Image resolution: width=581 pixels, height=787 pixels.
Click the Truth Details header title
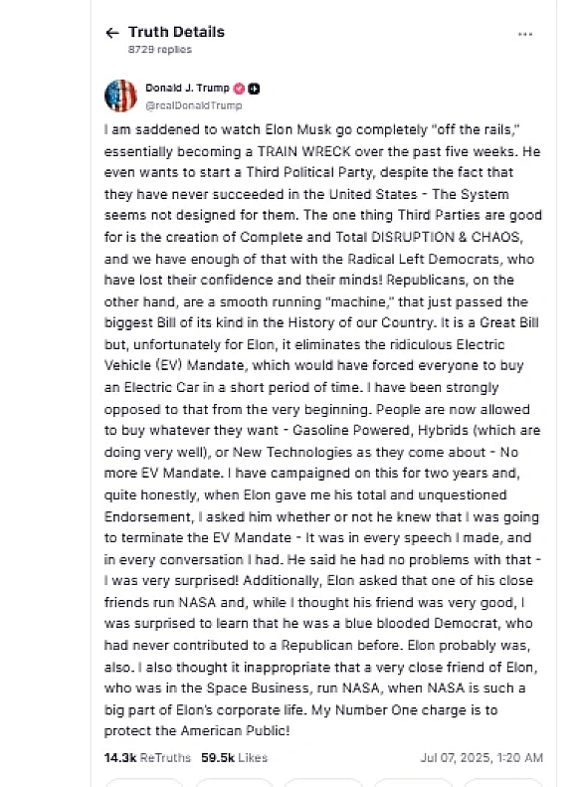click(177, 32)
